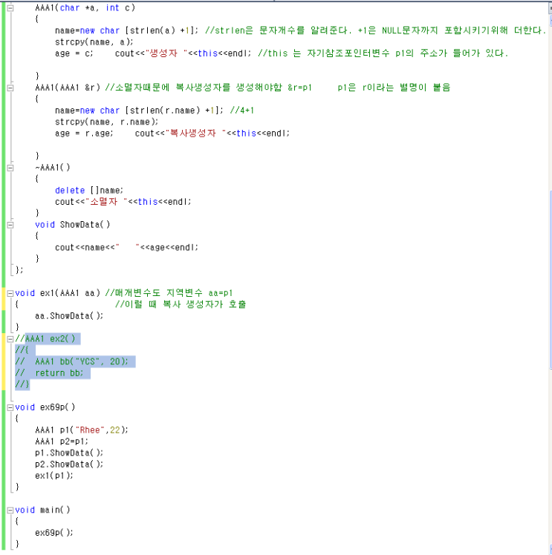The width and height of the screenshot is (552, 555).
Task: Click the 'name=new char [strlen(a) +1];' statement
Action: (x=126, y=30)
